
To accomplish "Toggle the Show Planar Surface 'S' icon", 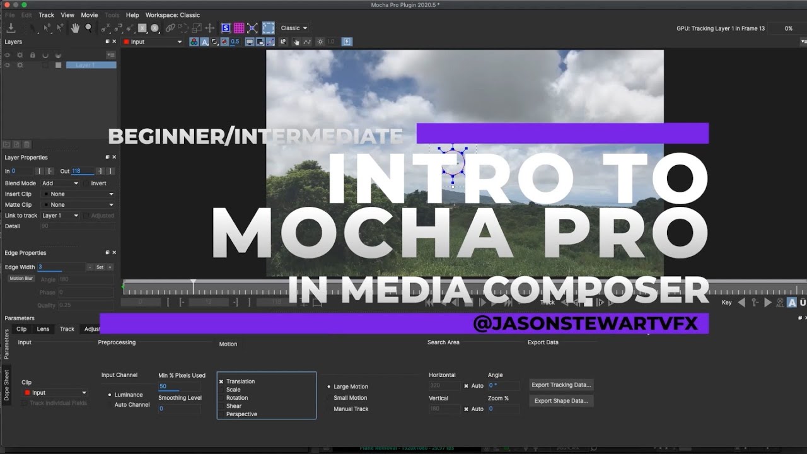I will 226,28.
